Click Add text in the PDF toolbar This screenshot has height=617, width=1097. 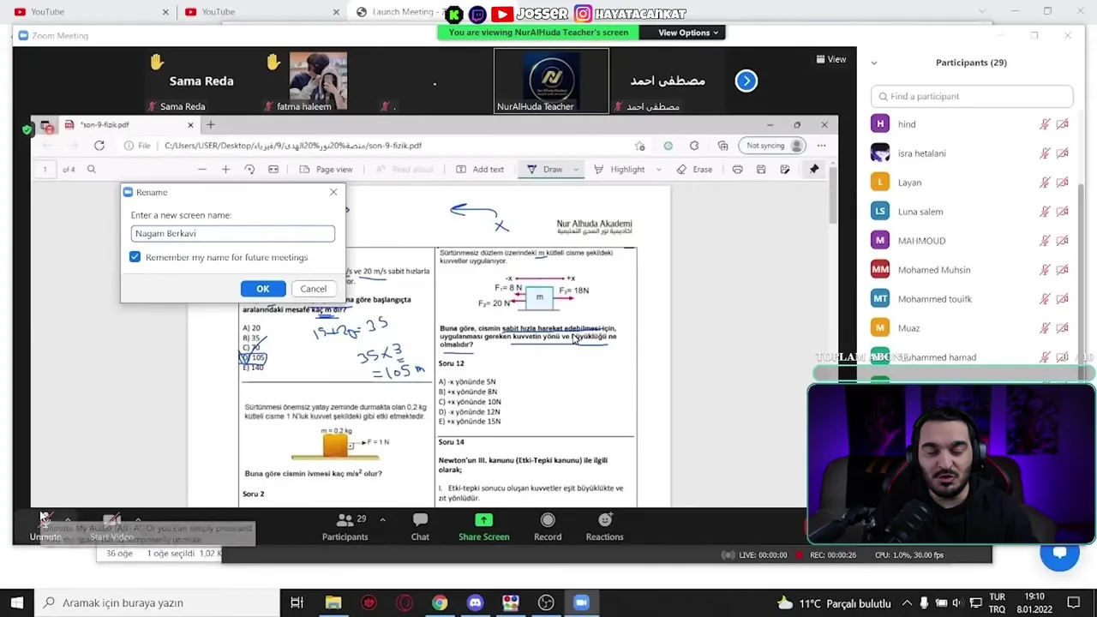[480, 170]
